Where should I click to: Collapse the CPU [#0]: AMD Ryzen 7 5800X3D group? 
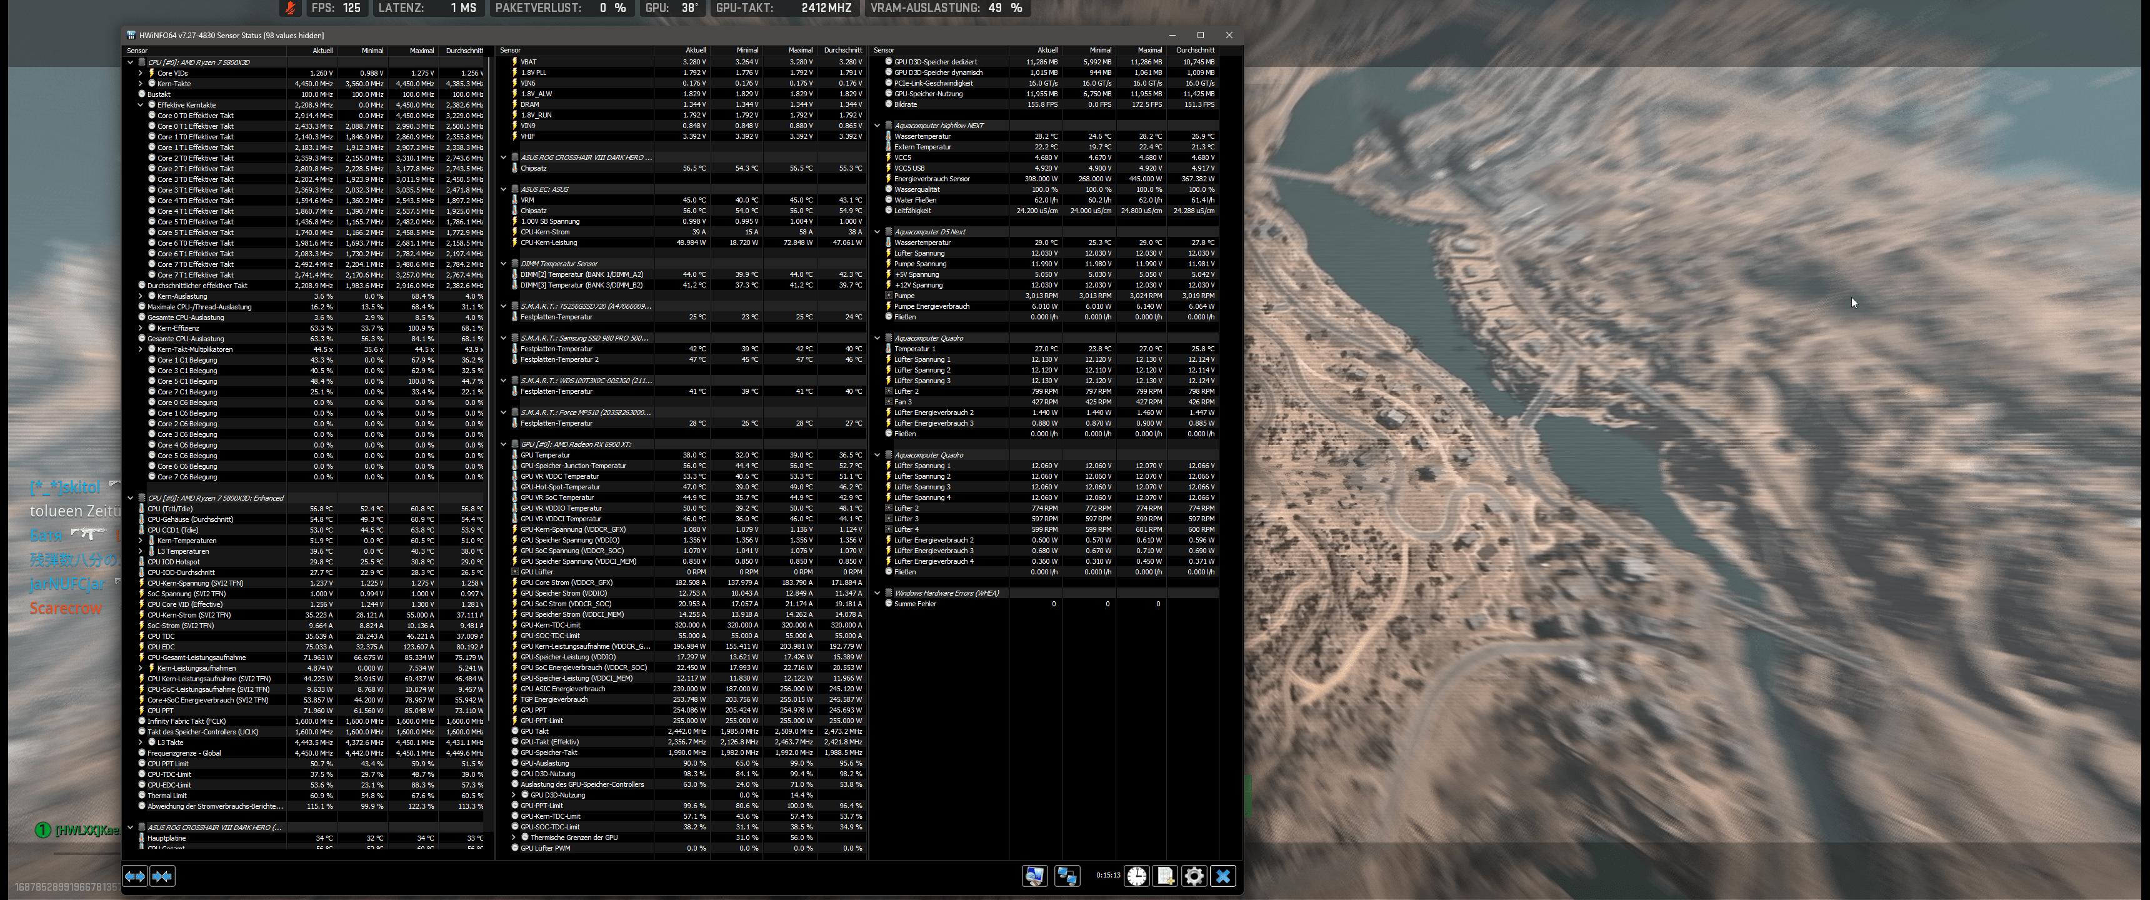130,62
